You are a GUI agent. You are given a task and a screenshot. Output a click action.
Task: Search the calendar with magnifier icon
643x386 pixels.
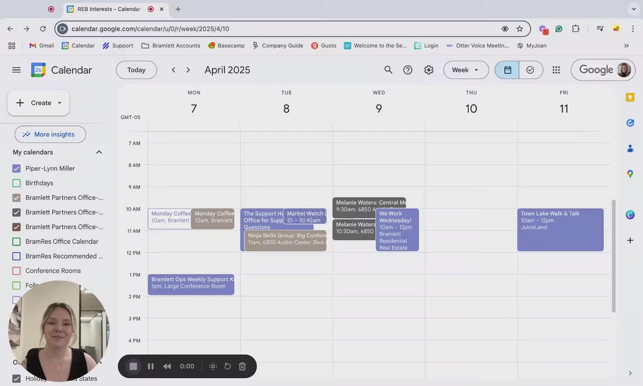(388, 70)
